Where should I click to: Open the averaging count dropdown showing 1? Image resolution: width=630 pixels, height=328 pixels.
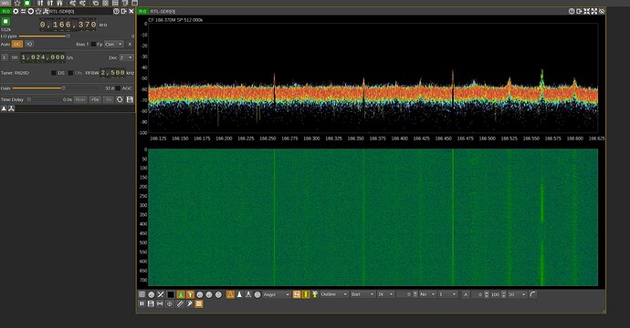tap(447, 294)
